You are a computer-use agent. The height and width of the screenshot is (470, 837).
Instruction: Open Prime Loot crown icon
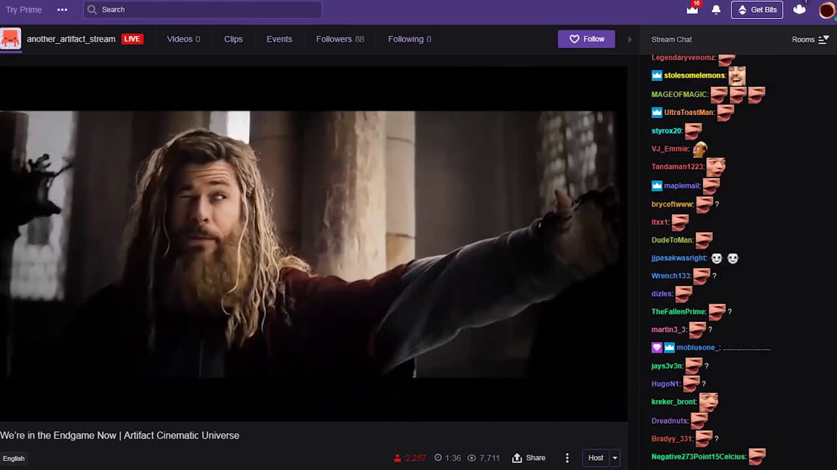click(692, 9)
